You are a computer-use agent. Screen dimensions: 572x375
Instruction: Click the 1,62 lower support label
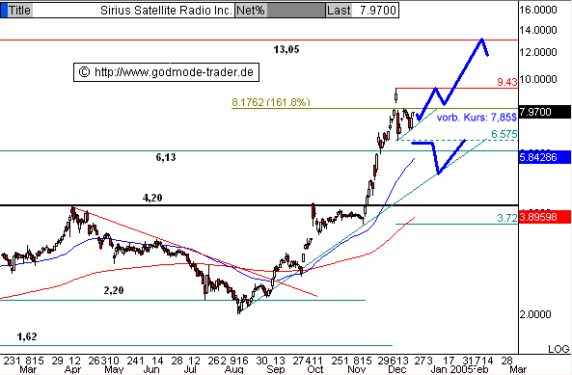pyautogui.click(x=27, y=336)
